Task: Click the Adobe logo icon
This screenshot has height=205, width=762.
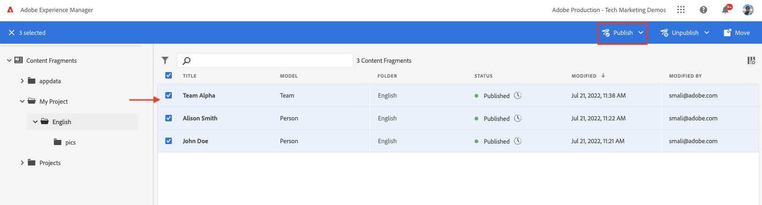Action: click(10, 10)
